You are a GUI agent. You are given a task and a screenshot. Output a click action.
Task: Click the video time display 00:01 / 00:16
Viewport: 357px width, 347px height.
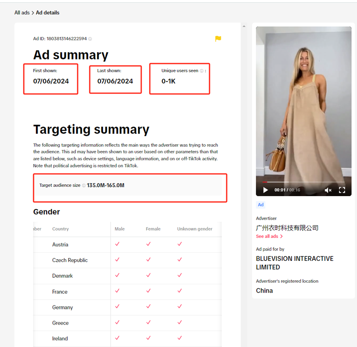(x=287, y=190)
